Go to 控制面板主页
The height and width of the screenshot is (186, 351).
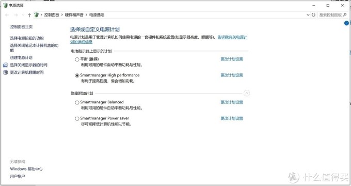click(21, 27)
